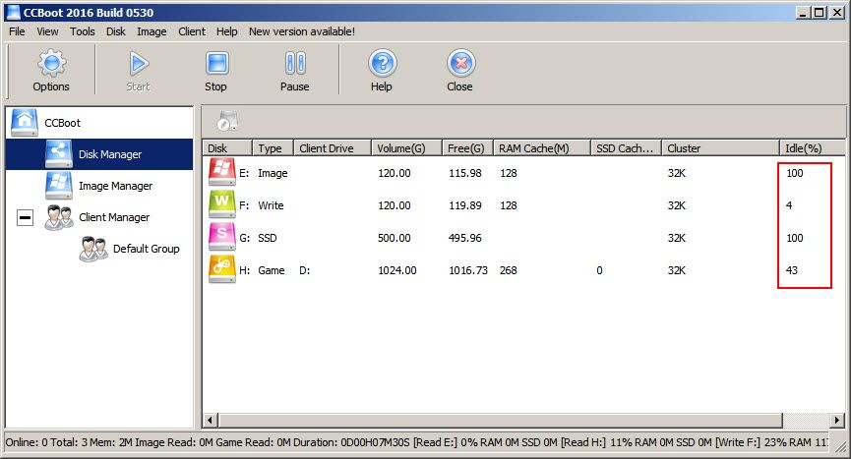The width and height of the screenshot is (851, 459).
Task: Click the idle value 4 for F:
Action: tap(789, 205)
